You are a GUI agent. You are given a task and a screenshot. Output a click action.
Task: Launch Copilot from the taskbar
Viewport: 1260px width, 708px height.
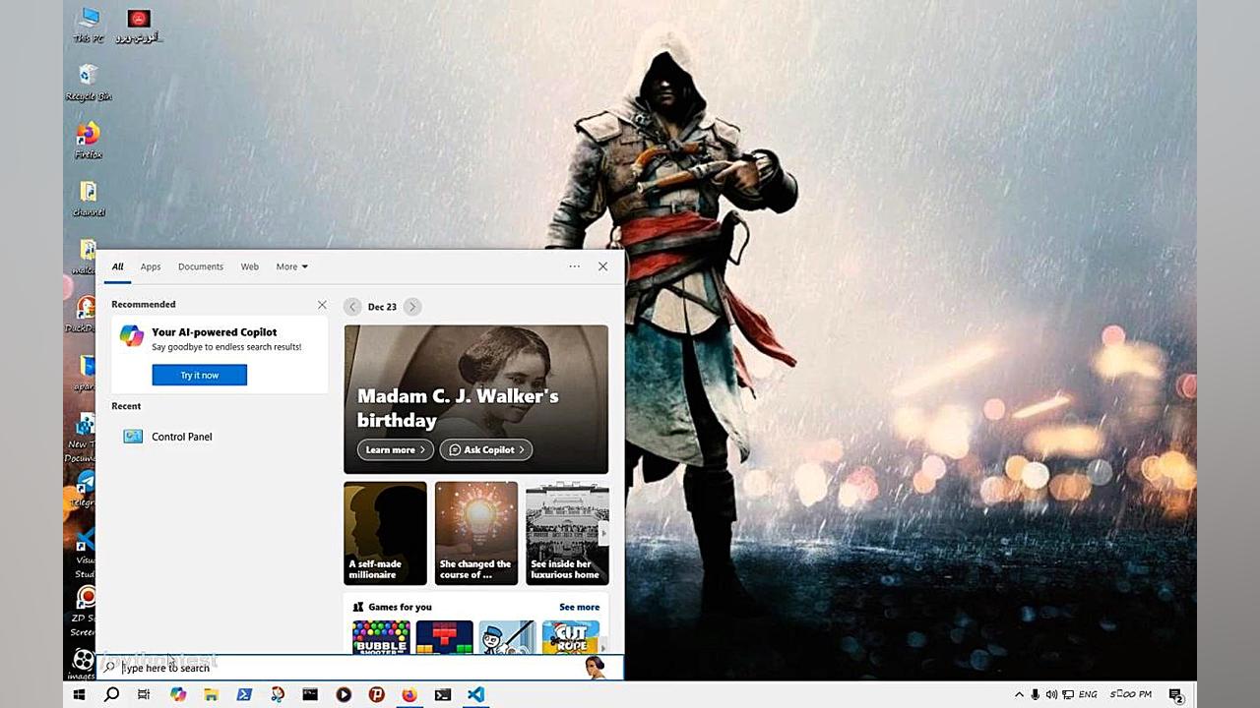(178, 694)
